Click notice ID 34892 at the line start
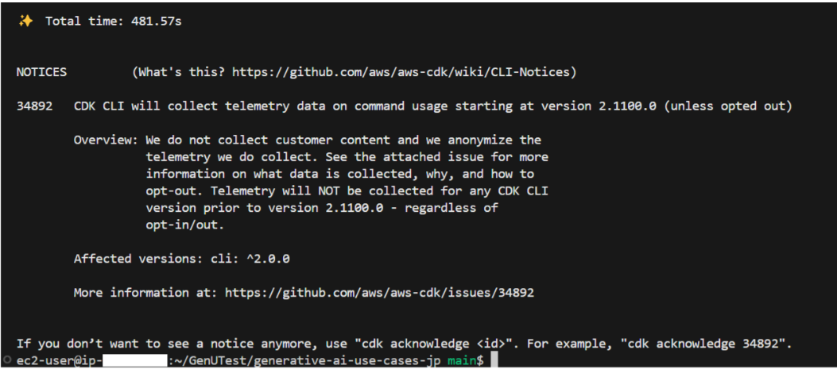 tap(34, 106)
